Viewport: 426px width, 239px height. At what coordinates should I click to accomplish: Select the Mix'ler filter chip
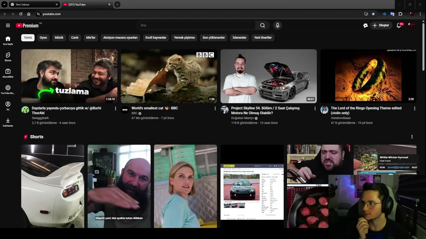click(x=91, y=38)
